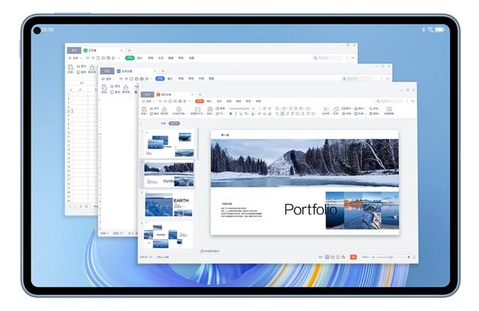Open the font name combo box in the presentation
Viewport: 479px width, 311px height.
(239, 108)
